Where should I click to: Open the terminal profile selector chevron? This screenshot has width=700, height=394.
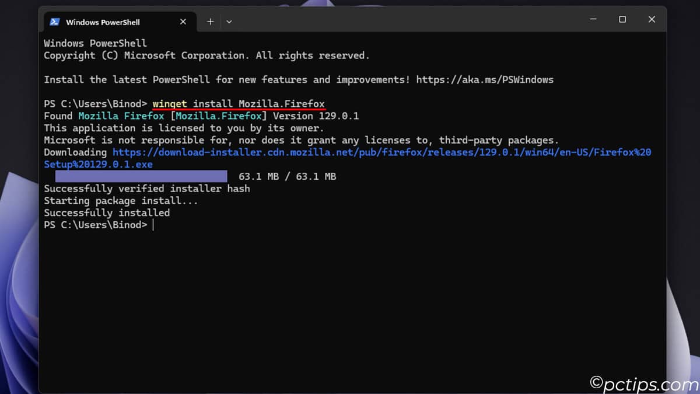point(229,21)
